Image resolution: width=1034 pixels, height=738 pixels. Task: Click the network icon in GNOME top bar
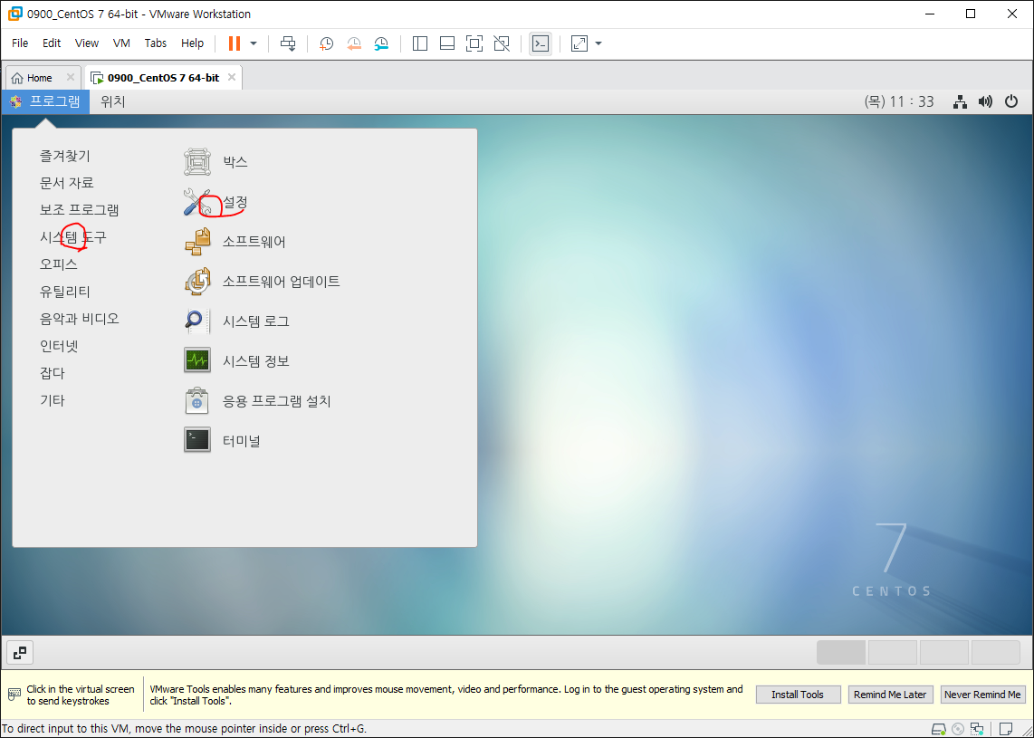(960, 101)
